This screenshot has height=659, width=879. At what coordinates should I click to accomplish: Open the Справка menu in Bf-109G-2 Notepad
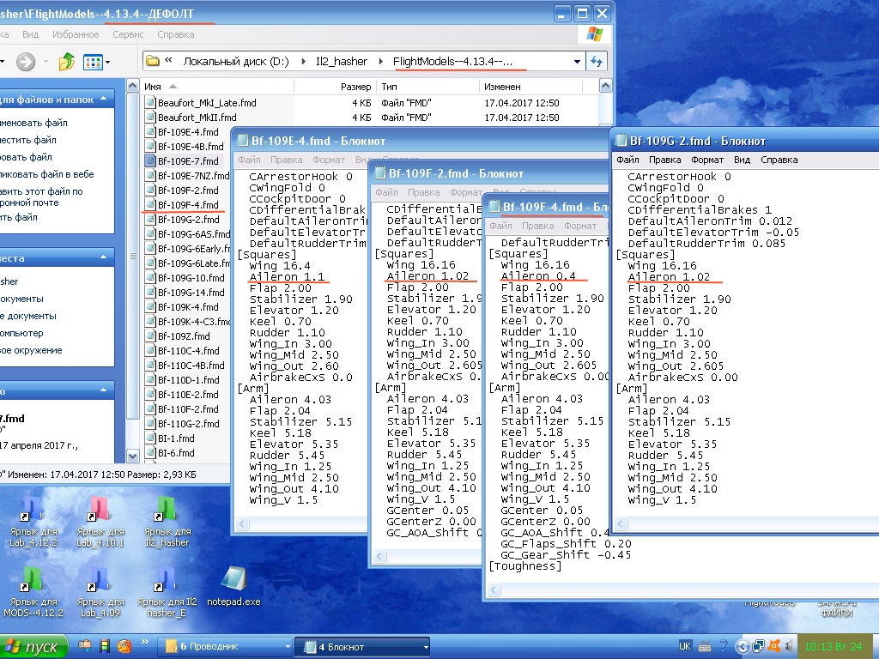click(779, 160)
